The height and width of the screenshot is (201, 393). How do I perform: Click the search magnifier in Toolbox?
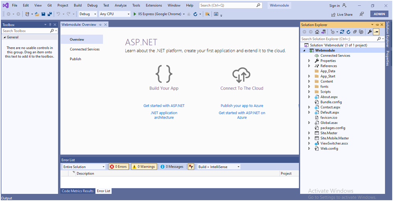pyautogui.click(x=52, y=31)
